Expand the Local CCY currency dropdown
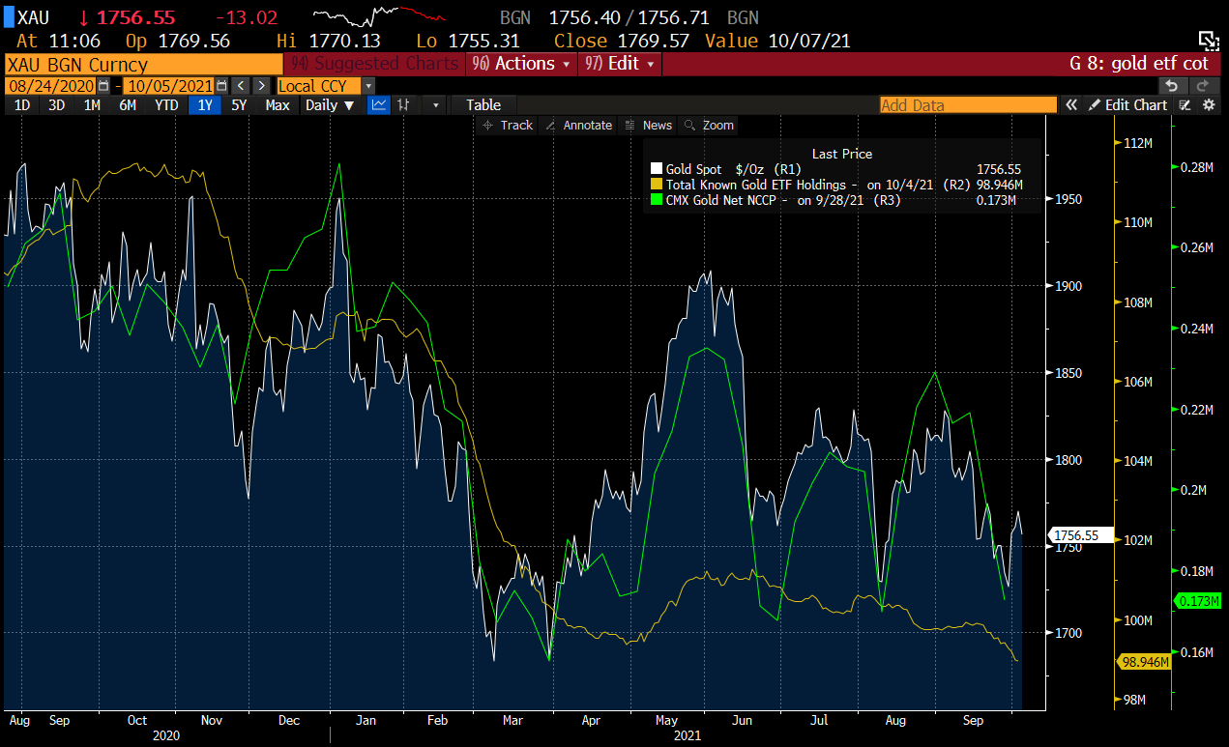The width and height of the screenshot is (1229, 747). pos(367,85)
